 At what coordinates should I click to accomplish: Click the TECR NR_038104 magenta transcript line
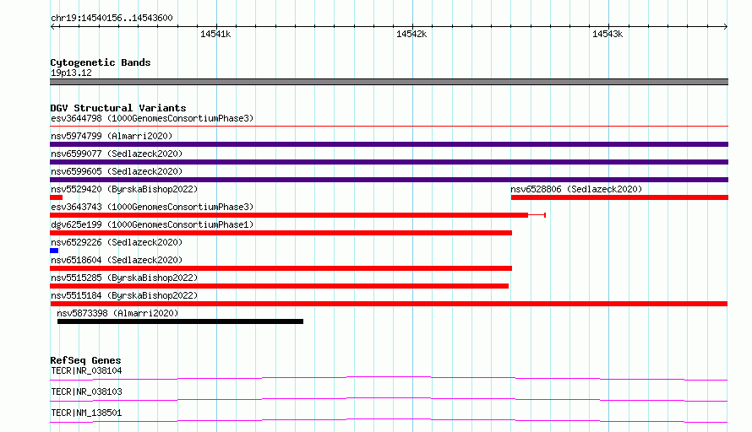pos(389,378)
